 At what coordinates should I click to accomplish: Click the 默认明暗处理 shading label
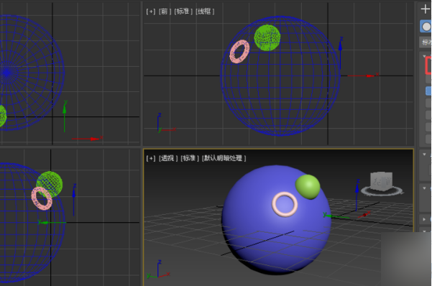coord(224,158)
